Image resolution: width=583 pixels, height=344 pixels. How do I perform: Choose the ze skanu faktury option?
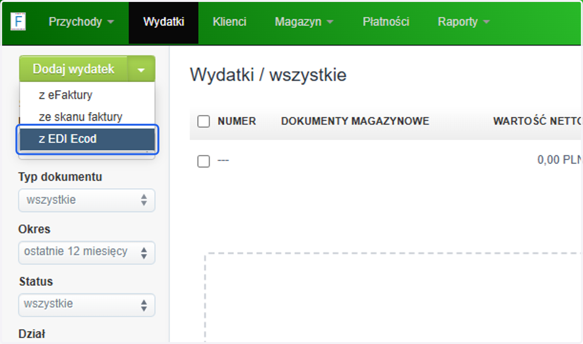tap(87, 117)
